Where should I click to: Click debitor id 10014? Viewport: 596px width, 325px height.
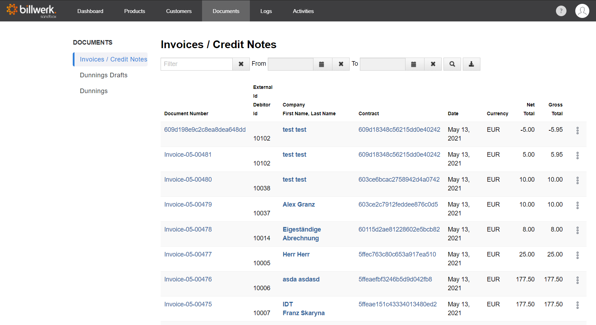(262, 238)
